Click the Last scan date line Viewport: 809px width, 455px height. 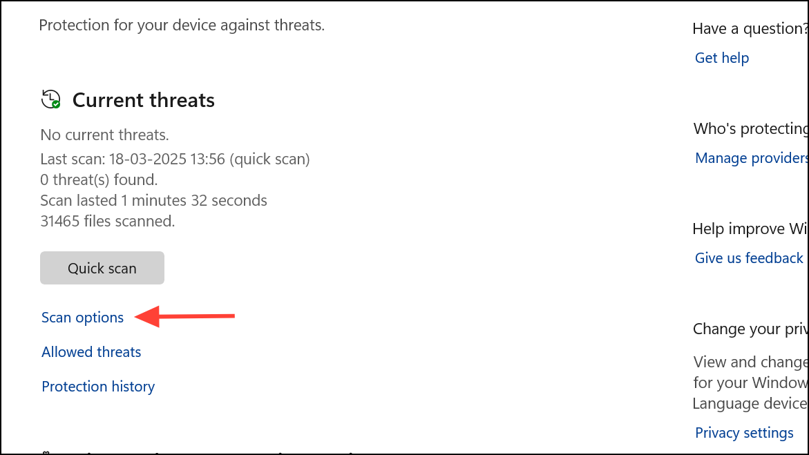[175, 159]
